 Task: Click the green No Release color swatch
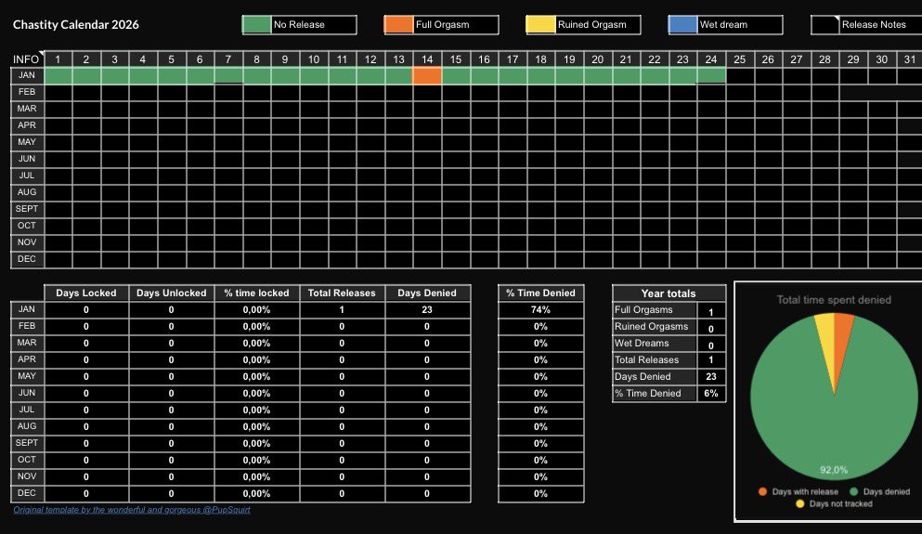pos(256,25)
